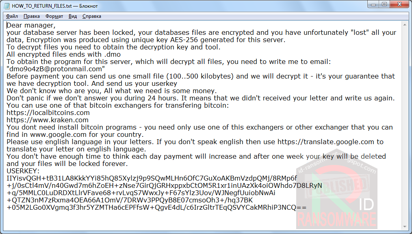This screenshot has height=234, width=412.
Task: Open the Справка menu
Action: click(92, 16)
